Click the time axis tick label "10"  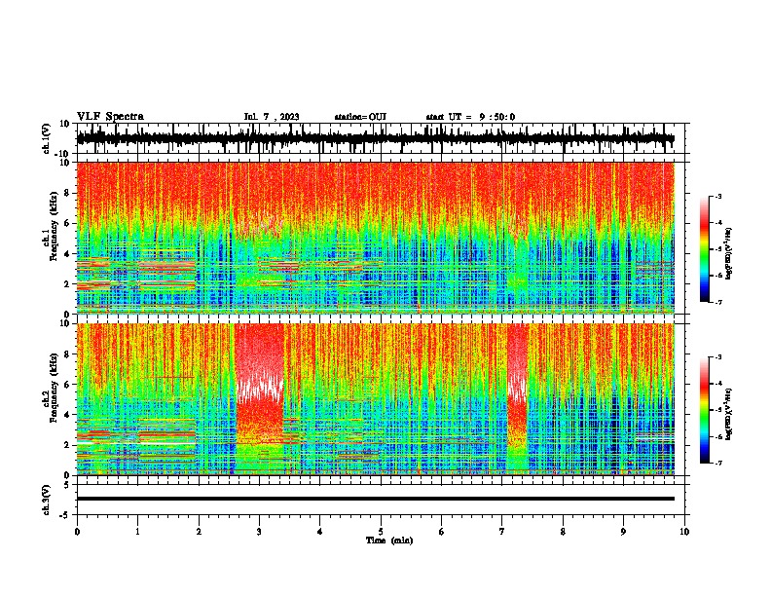tap(684, 532)
